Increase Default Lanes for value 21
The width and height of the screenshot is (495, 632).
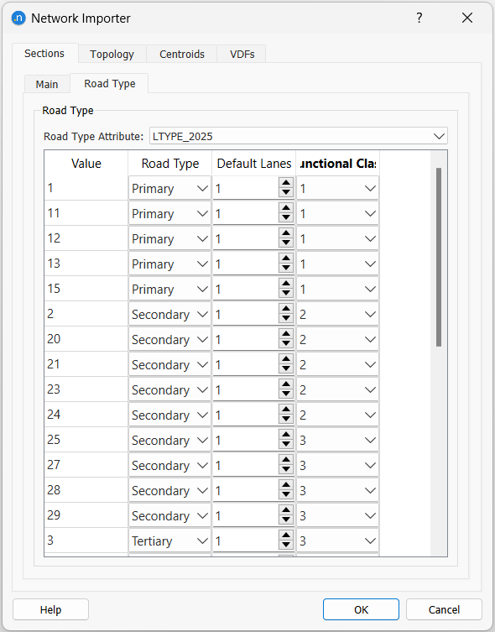pos(286,359)
